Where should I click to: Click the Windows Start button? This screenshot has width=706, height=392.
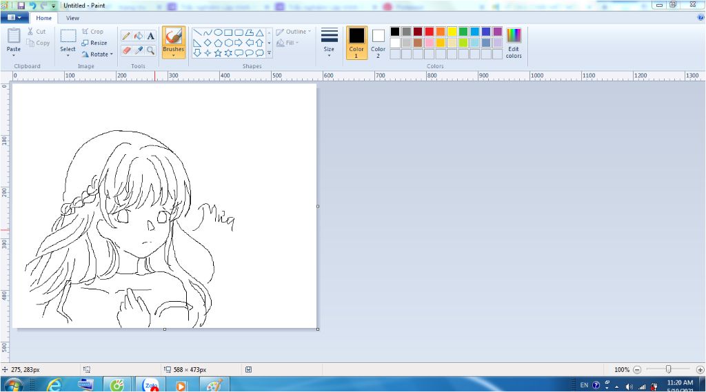[x=14, y=385]
